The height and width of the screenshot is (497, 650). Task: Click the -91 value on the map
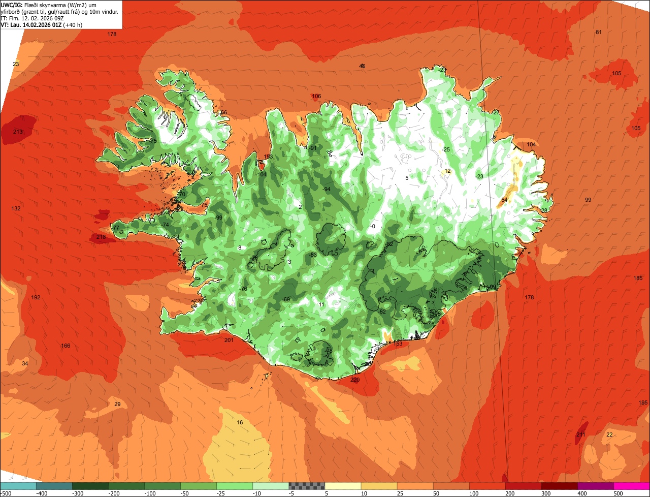(312, 147)
